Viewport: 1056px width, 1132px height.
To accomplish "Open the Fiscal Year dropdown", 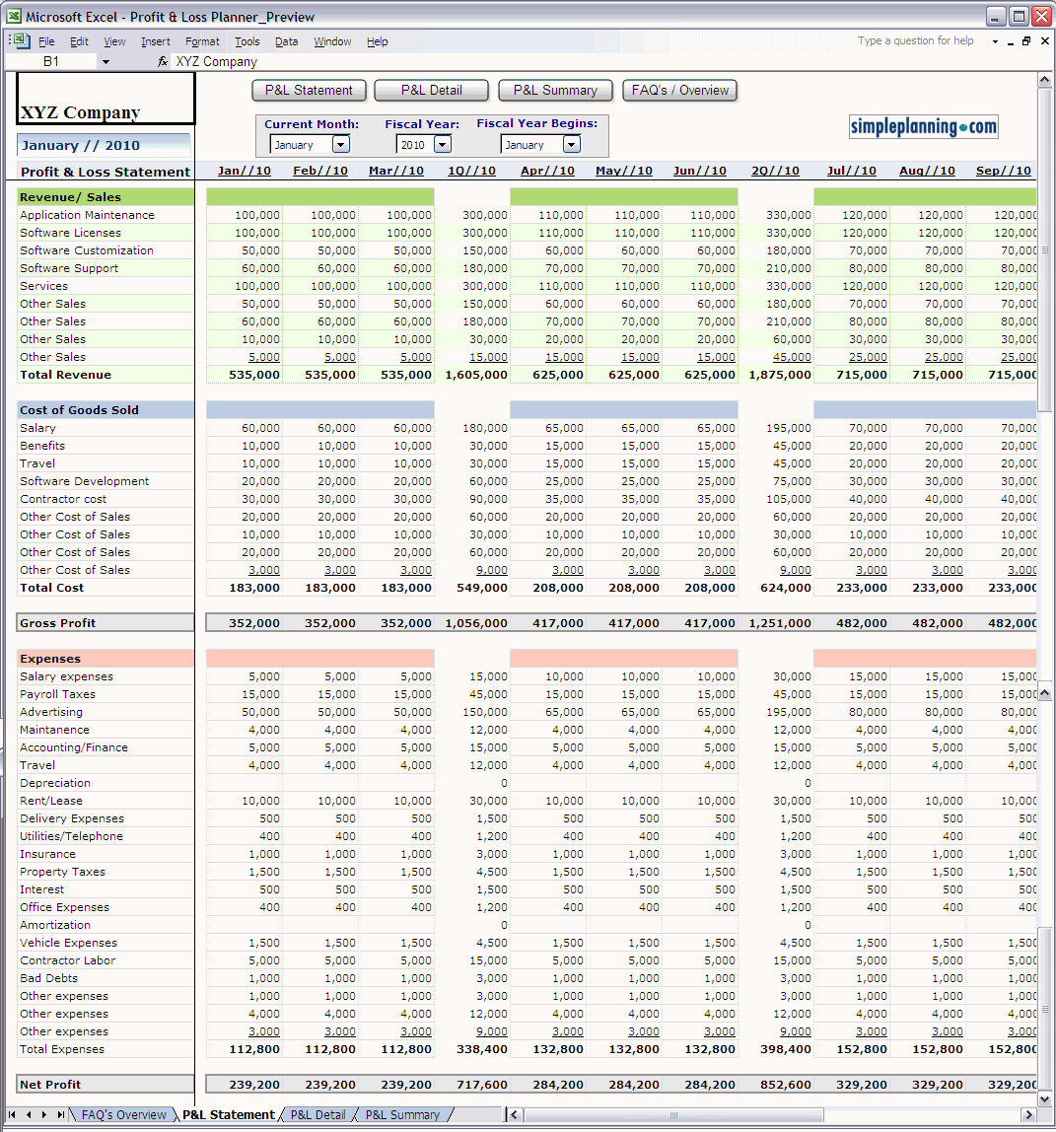I will click(443, 144).
